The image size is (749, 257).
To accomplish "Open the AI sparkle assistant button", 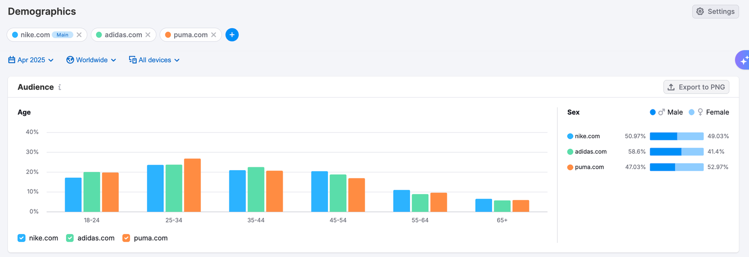I will [742, 60].
